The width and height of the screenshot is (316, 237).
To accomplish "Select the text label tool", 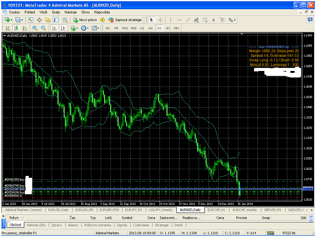I will (x=213, y=20).
